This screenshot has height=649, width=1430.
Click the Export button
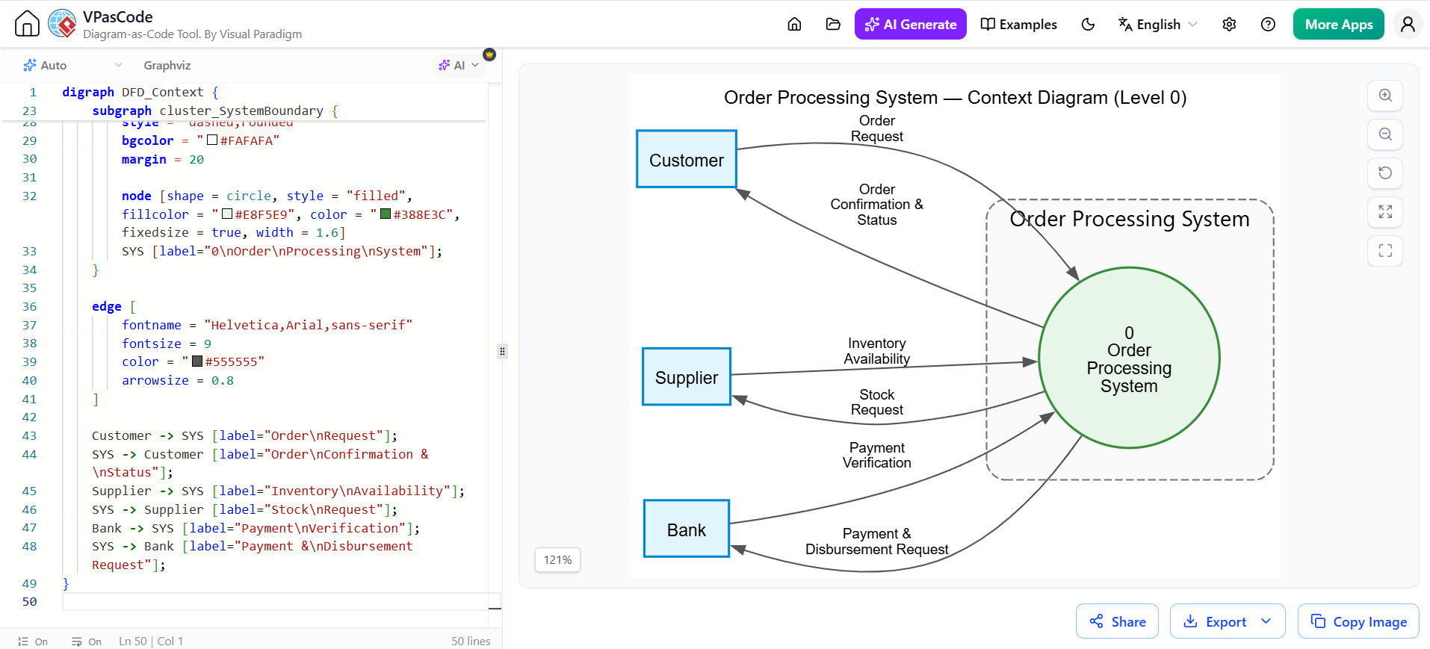[x=1226, y=621]
